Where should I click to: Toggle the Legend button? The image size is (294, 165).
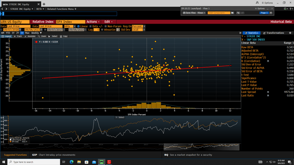6,36
